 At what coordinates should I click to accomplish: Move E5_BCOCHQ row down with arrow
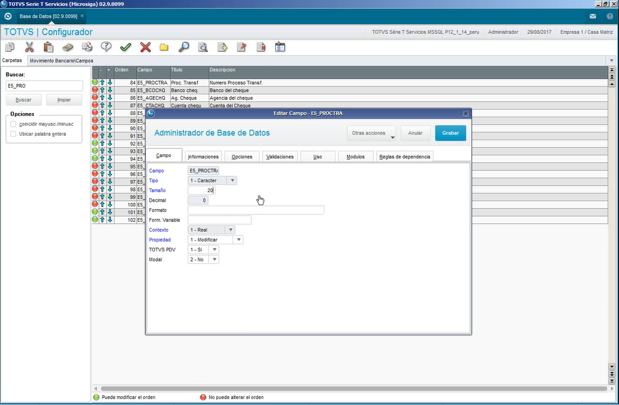coord(110,90)
